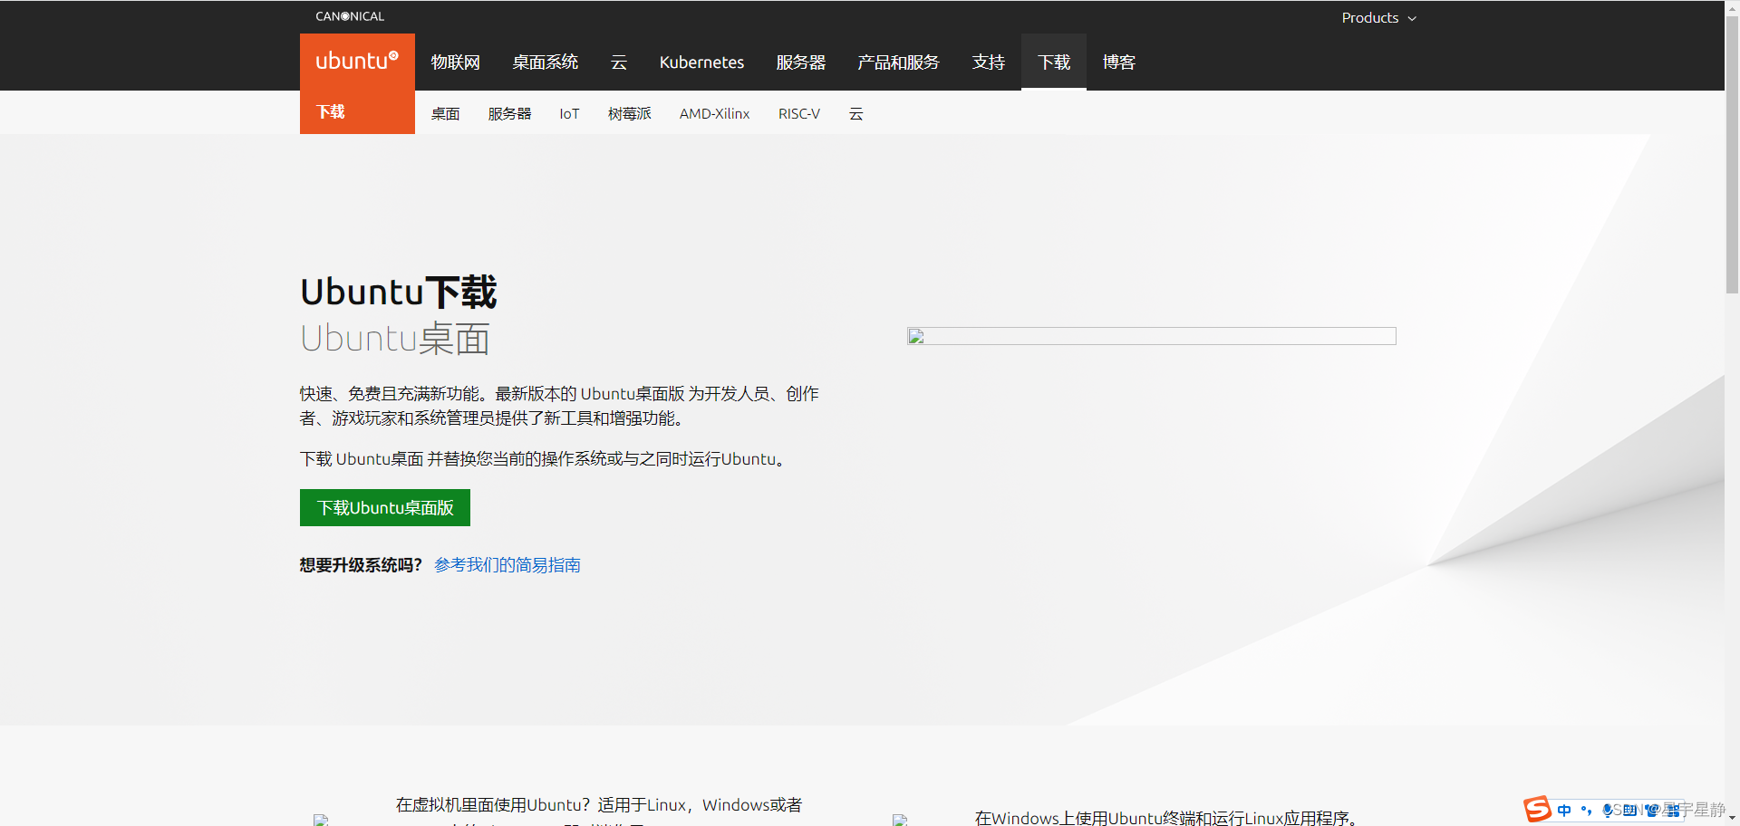Click the vertical scrollbar on the right

(x=1732, y=154)
